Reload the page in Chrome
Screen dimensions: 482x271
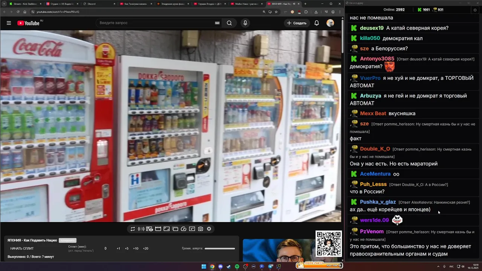(x=18, y=12)
